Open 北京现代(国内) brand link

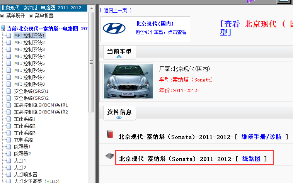pos(155,24)
